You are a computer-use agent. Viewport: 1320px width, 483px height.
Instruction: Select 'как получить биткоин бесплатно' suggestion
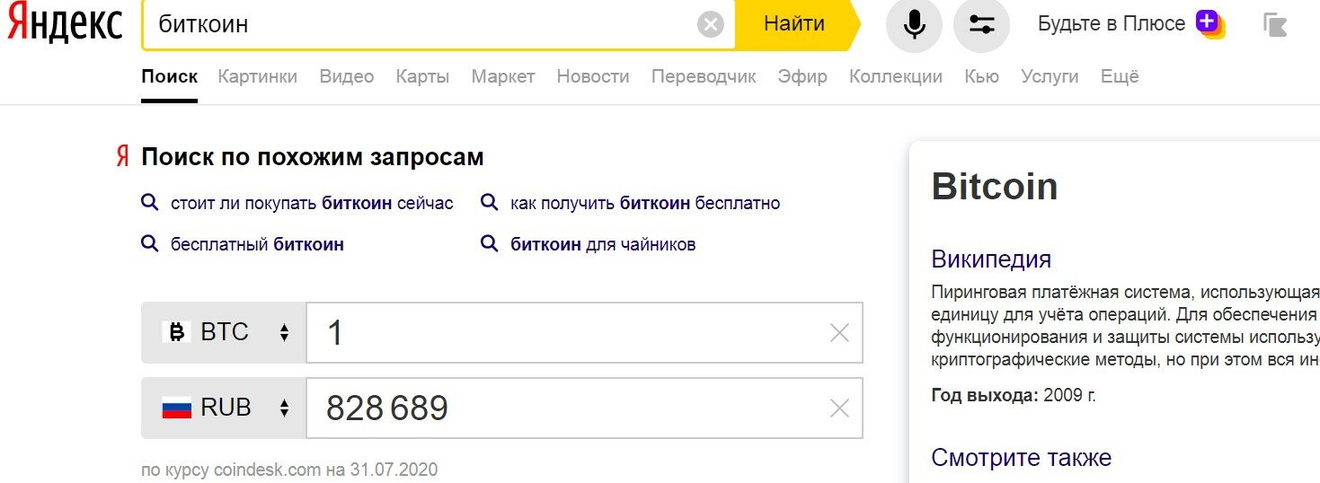644,203
